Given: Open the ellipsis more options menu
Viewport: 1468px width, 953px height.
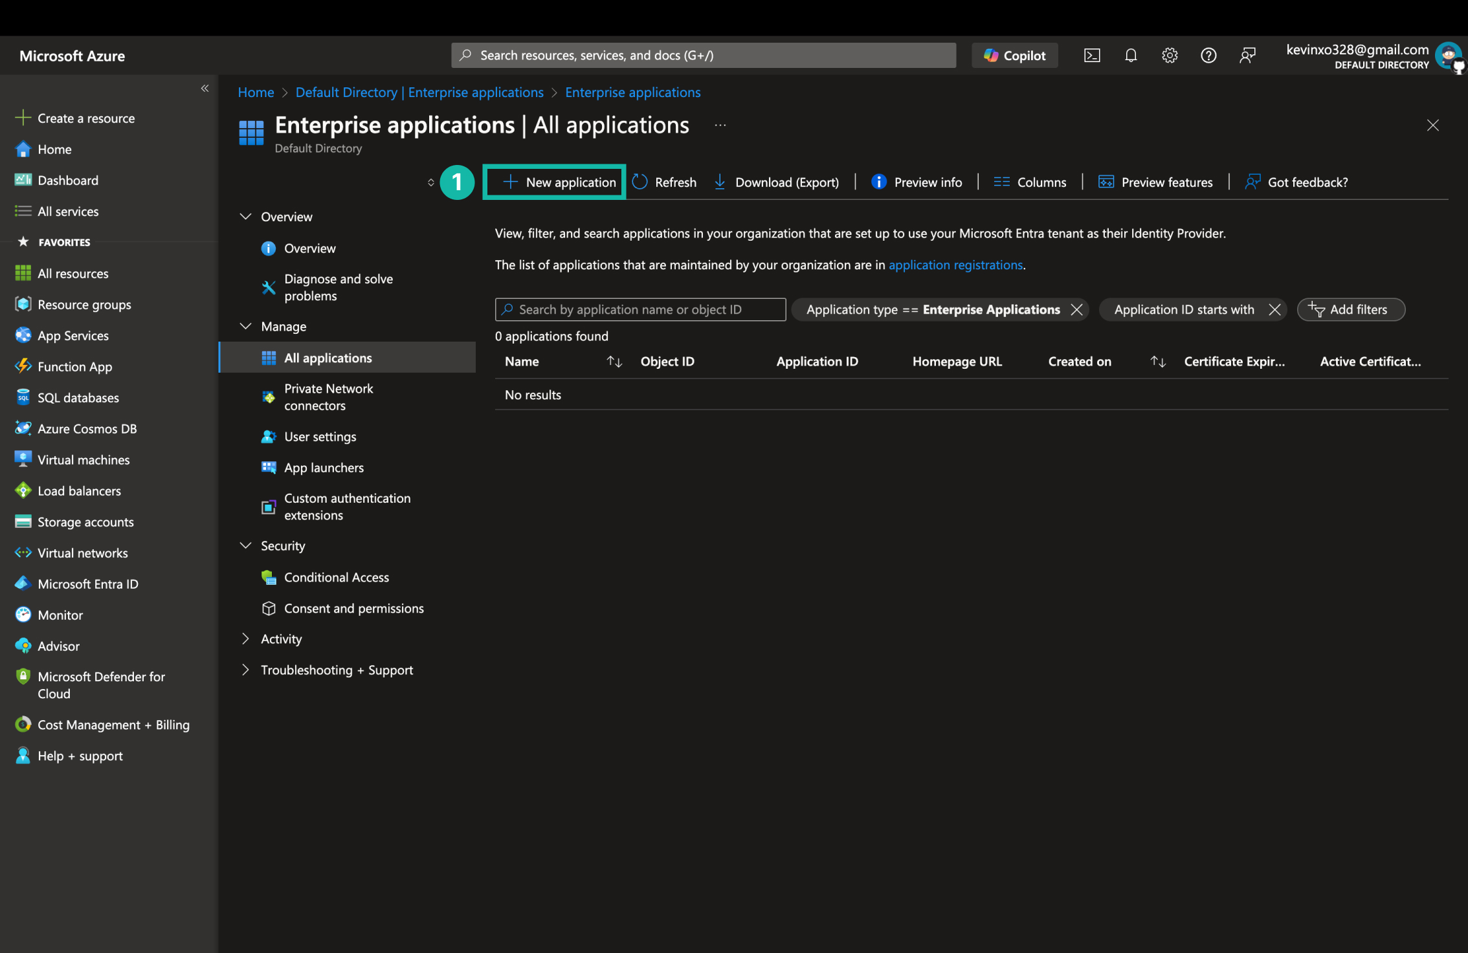Looking at the screenshot, I should pos(720,126).
